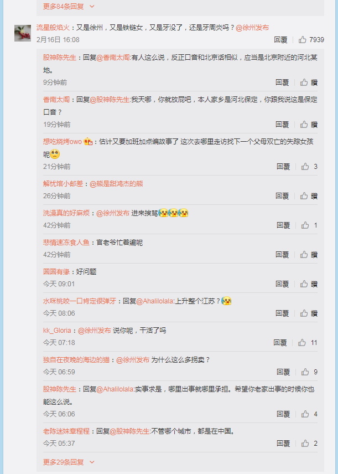338x474 pixels.
Task: Like 香南太阁's 19分钟前 reply
Action: (x=304, y=124)
